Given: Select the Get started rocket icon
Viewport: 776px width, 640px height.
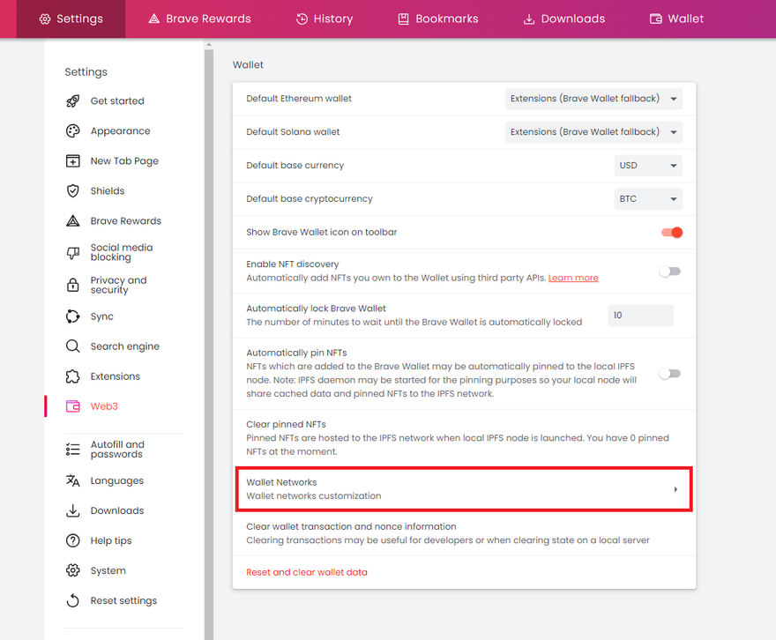Looking at the screenshot, I should (x=73, y=101).
